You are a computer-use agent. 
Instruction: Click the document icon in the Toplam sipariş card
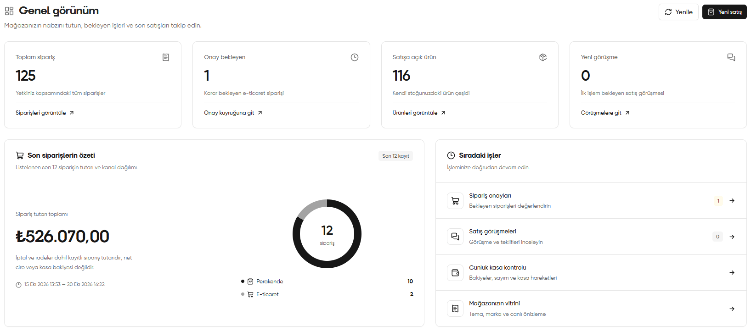166,57
